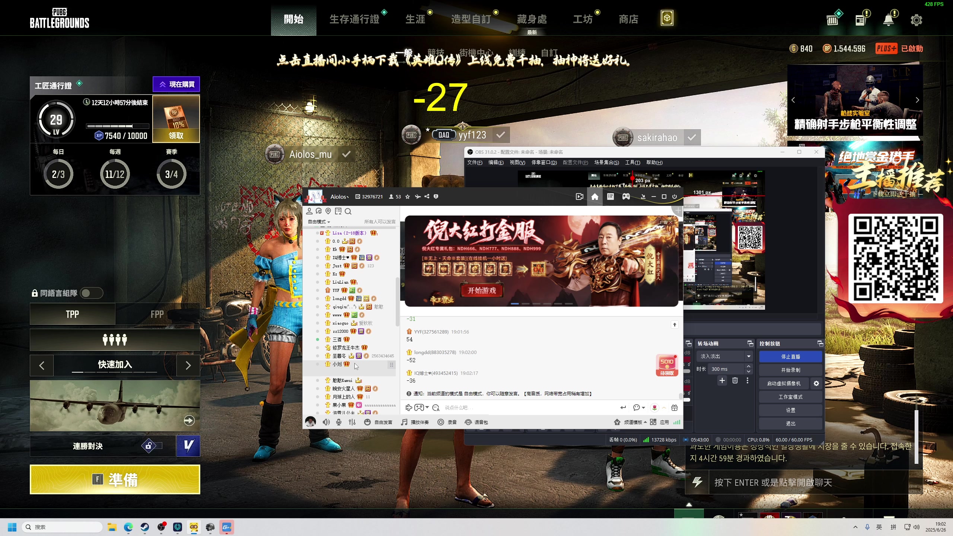Open the C-130 plane map thumbnail

pos(115,406)
